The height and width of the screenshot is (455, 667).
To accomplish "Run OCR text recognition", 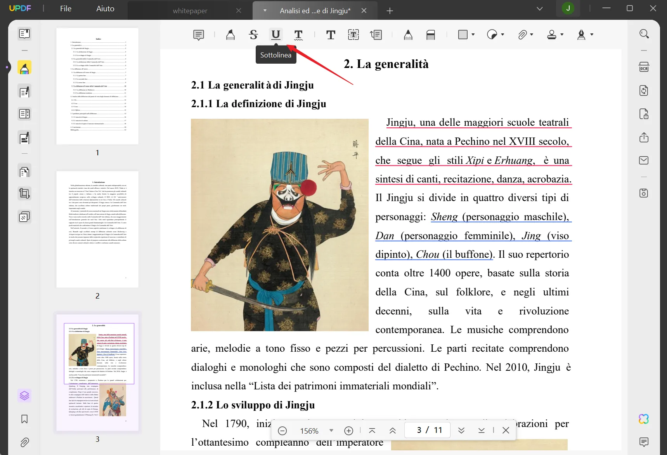I will click(x=644, y=67).
